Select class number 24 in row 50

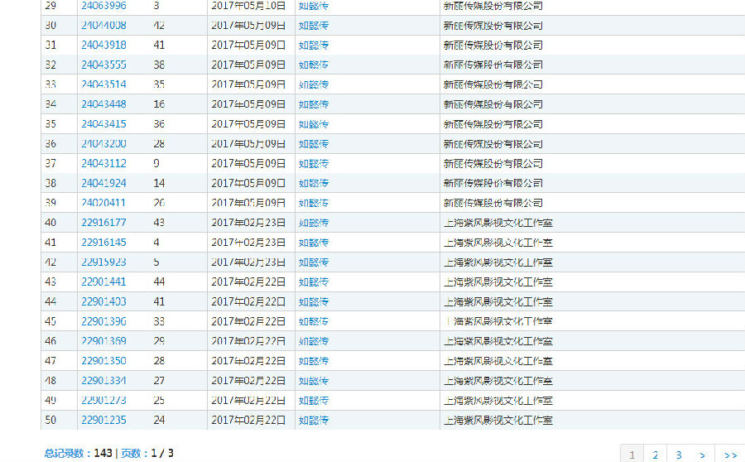point(159,420)
